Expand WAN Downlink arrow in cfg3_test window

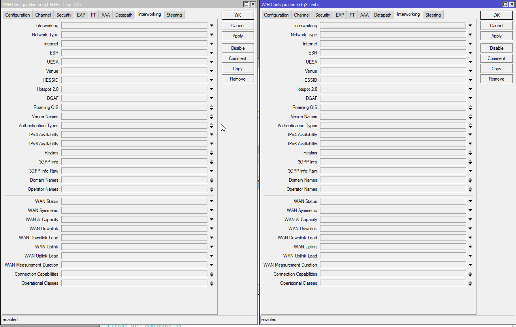click(x=470, y=229)
